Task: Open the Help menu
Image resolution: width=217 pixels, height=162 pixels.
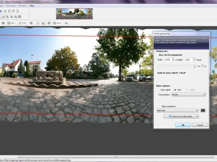Action: tap(32, 6)
